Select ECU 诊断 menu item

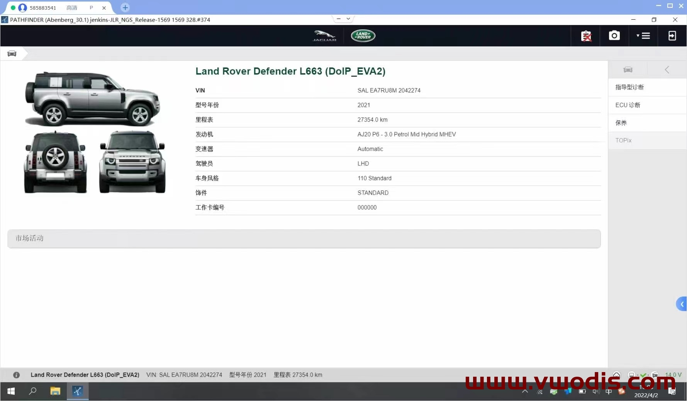coord(628,105)
